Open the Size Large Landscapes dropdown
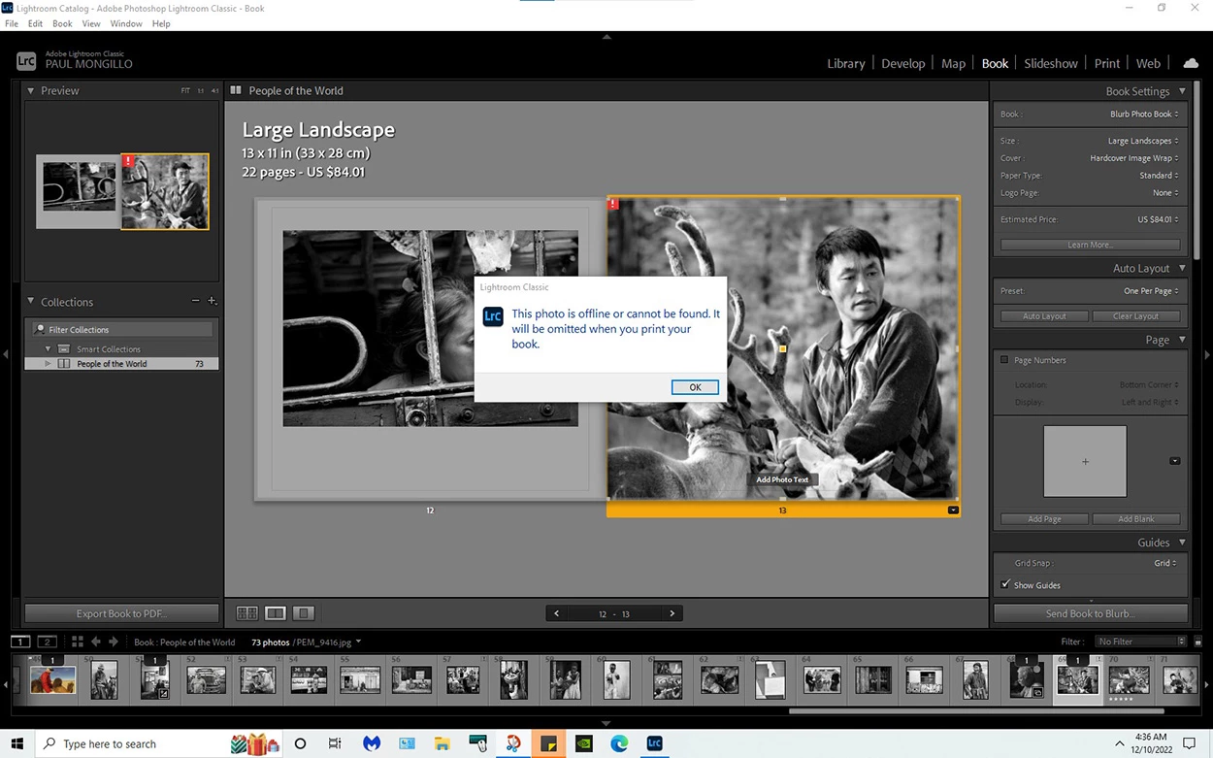Image resolution: width=1213 pixels, height=758 pixels. (x=1143, y=141)
